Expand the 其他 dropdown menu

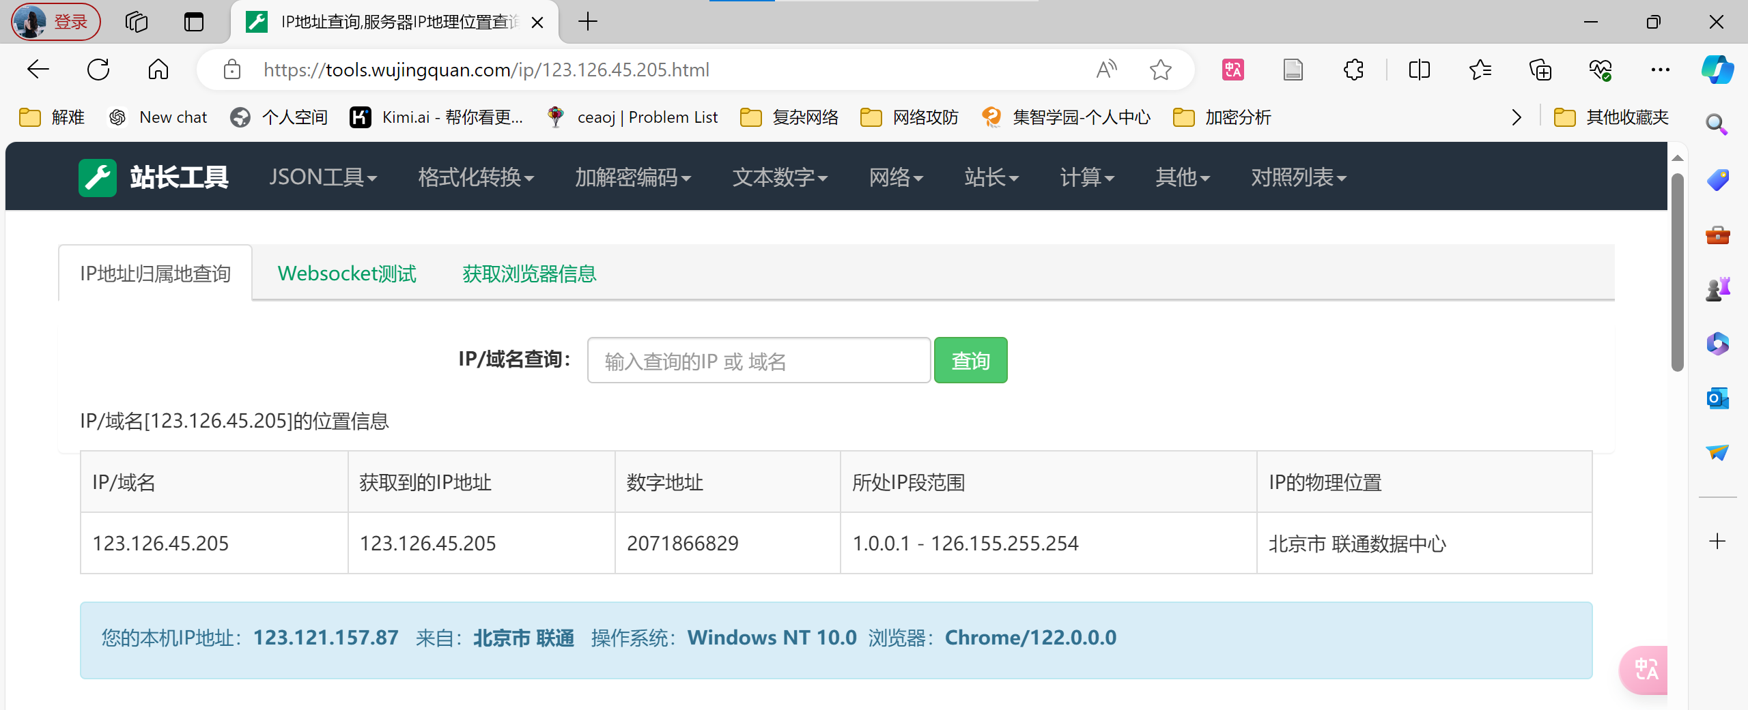[1183, 177]
